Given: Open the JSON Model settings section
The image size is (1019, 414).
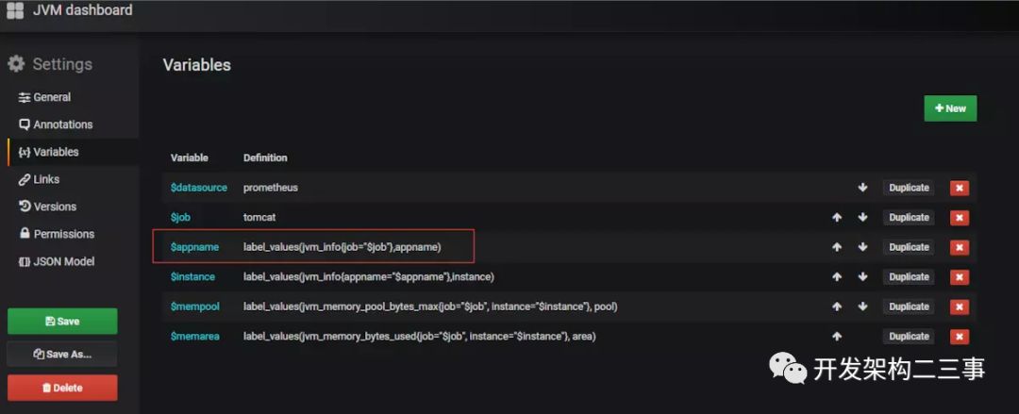Looking at the screenshot, I should click(x=57, y=261).
